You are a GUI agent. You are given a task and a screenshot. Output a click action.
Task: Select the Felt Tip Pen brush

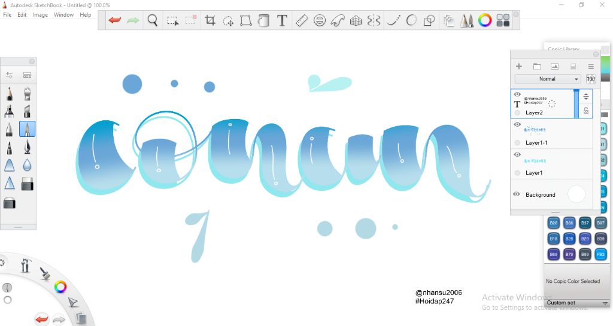pos(10,148)
